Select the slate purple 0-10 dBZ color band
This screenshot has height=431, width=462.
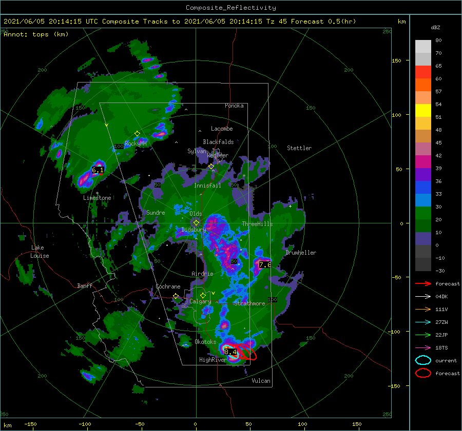pos(423,238)
